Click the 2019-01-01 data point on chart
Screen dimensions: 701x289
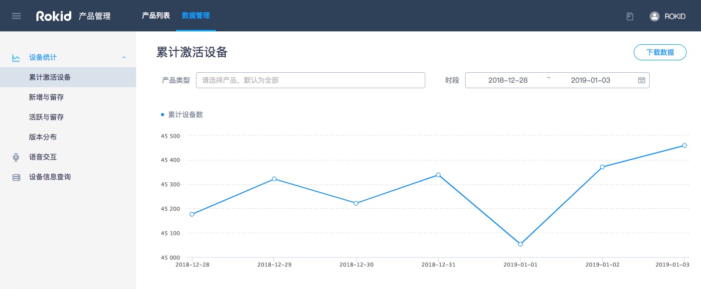click(x=520, y=244)
